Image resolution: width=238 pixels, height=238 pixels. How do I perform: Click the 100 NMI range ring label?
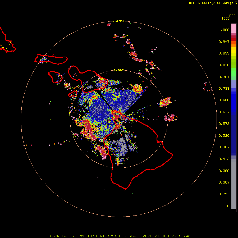click(x=119, y=21)
